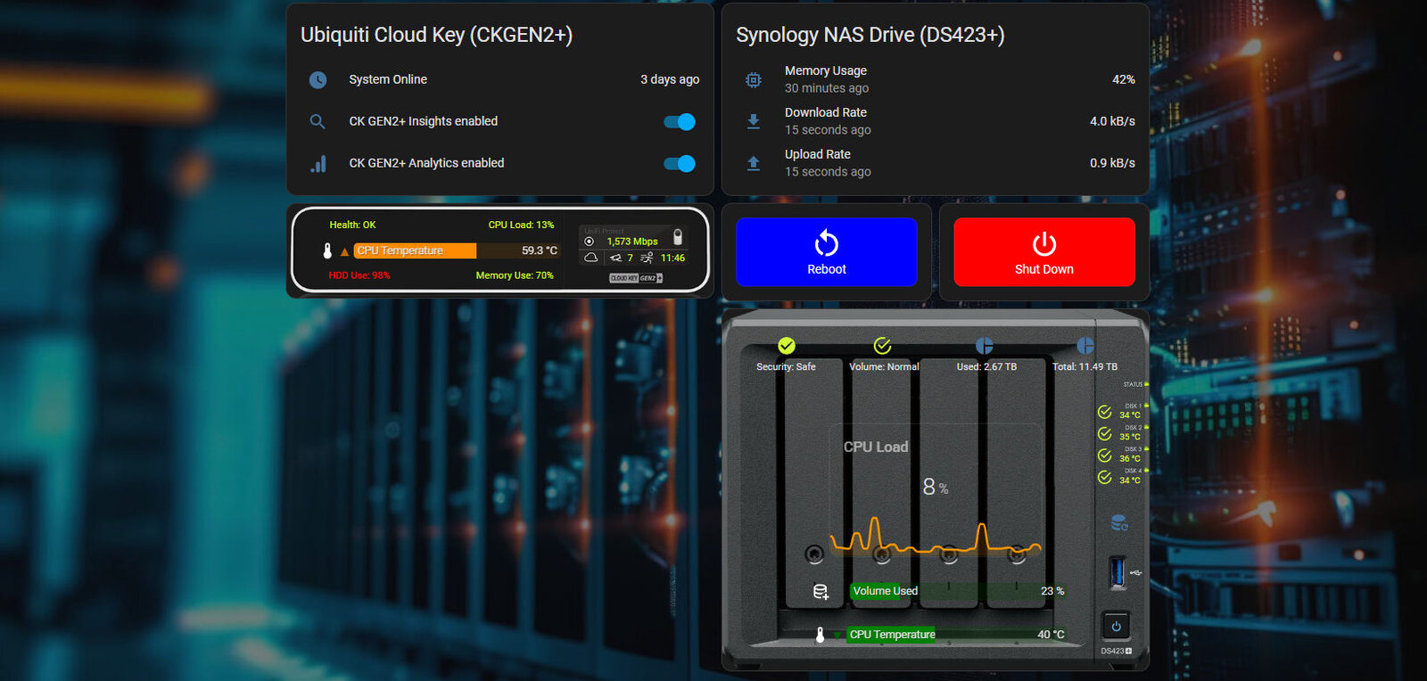Click the Security Safe checkmark icon
The width and height of the screenshot is (1427, 681).
(x=786, y=346)
